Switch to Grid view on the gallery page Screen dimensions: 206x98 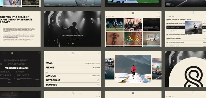point(157,16)
